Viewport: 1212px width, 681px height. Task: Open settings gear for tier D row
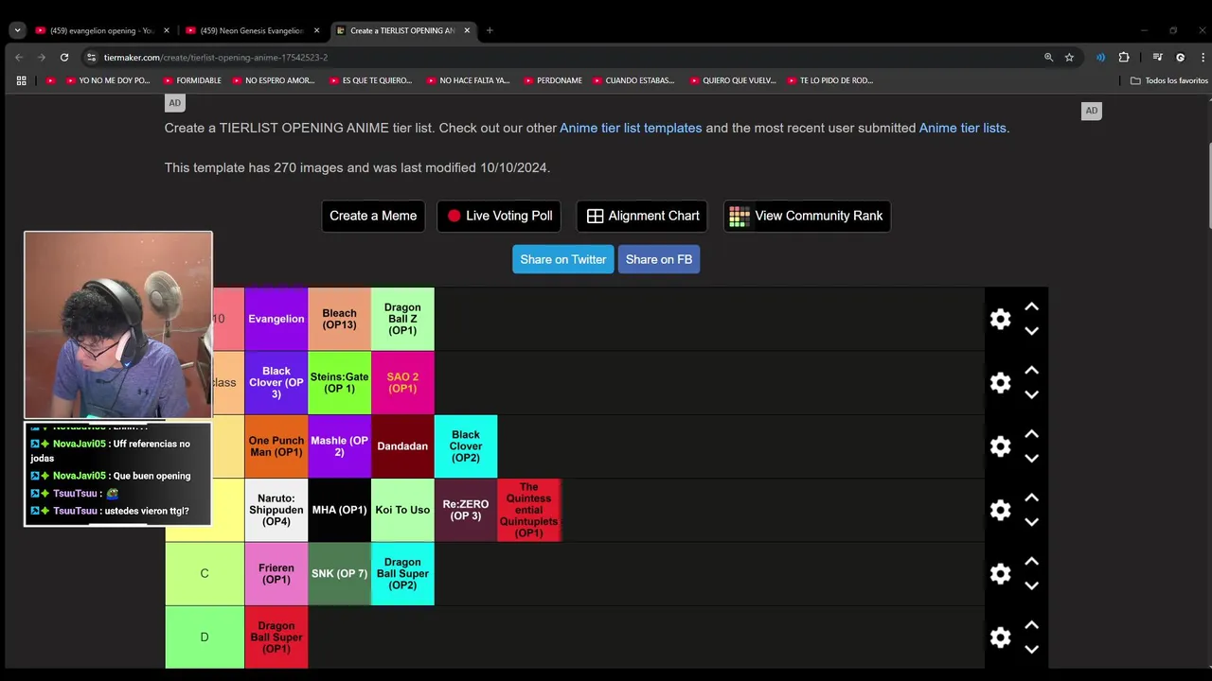point(1000,637)
